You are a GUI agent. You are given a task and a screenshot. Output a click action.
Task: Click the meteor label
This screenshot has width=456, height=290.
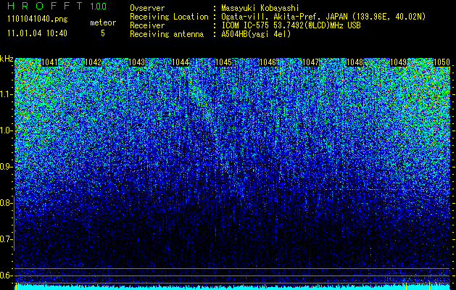pyautogui.click(x=103, y=22)
